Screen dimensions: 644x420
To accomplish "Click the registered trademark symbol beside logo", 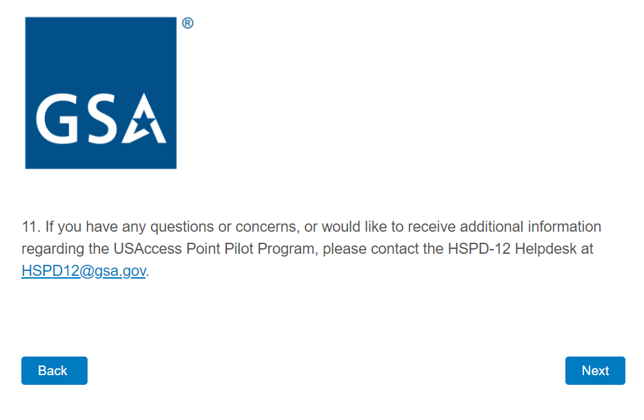I will coord(188,23).
